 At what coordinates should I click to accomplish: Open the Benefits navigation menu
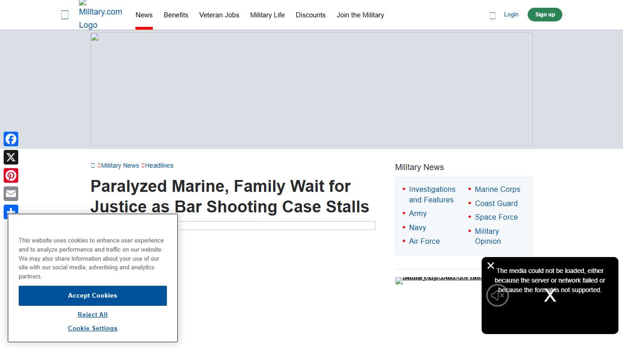176,15
